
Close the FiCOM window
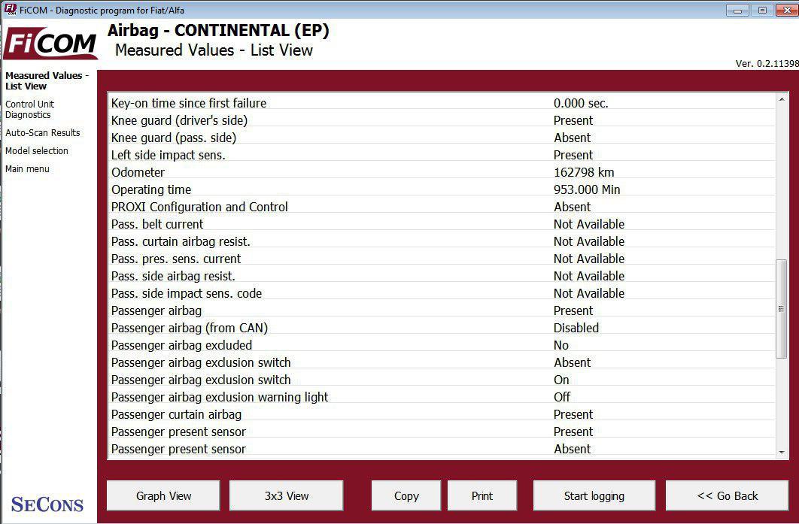pos(787,11)
